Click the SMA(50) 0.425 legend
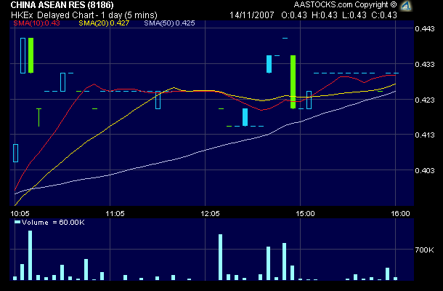 pyautogui.click(x=169, y=23)
